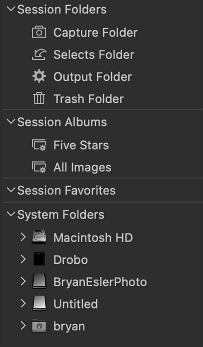Expand the Macintosh HD tree node
Image resolution: width=203 pixels, height=347 pixels.
point(23,238)
